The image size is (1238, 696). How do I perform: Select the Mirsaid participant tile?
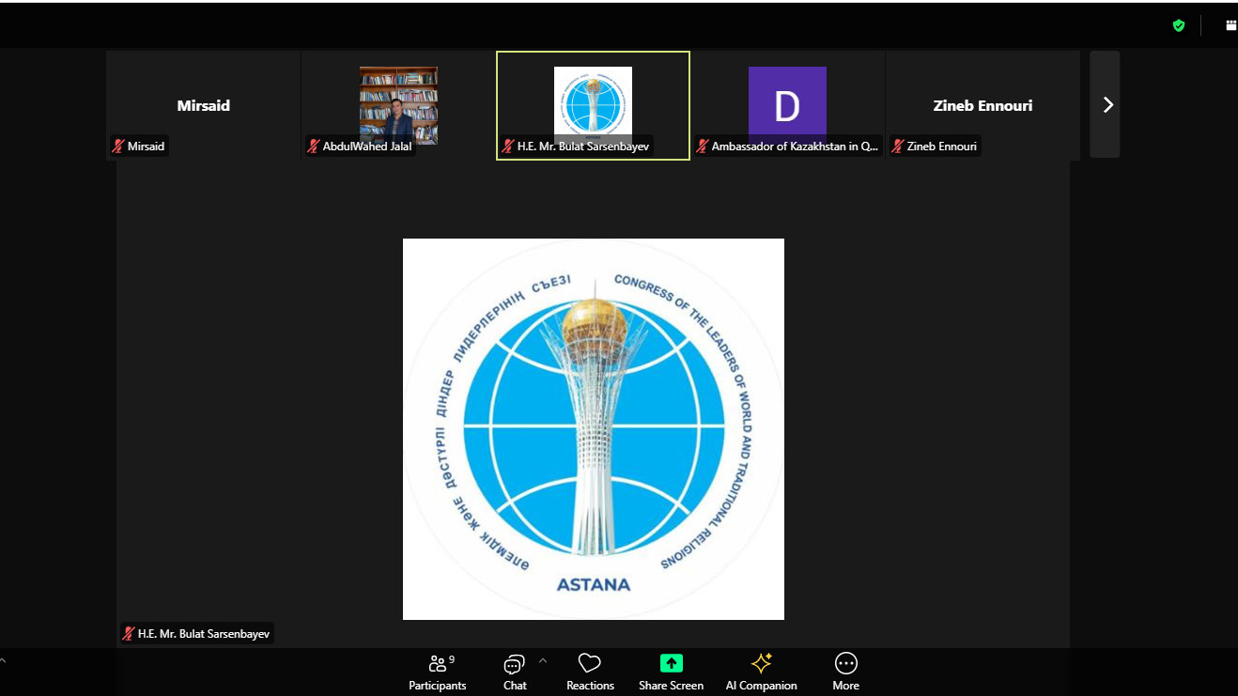coord(203,105)
